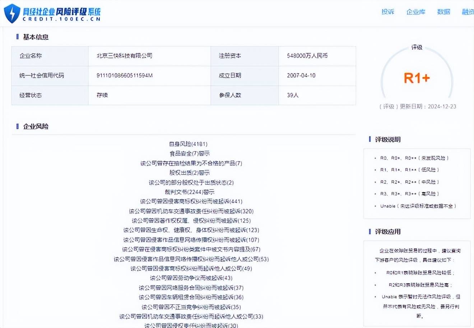Click the unqualified product inspection line (7)

point(191,163)
